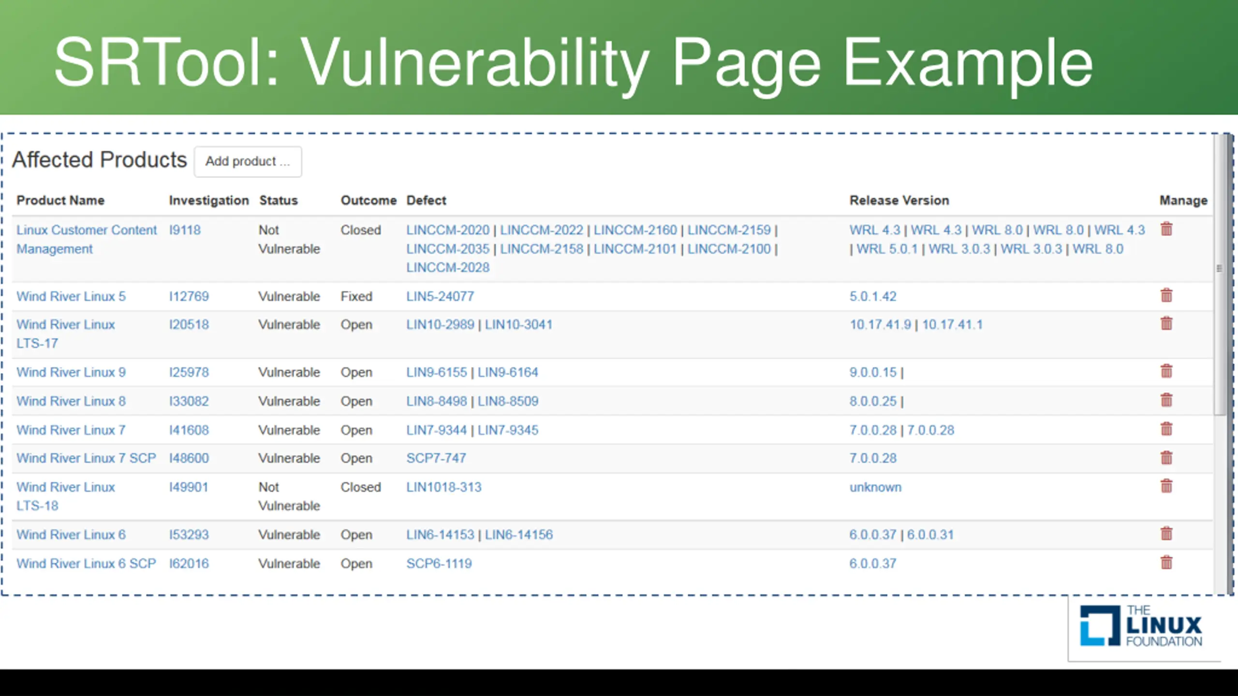
Task: Open release version 6.0.0.31
Action: (930, 535)
